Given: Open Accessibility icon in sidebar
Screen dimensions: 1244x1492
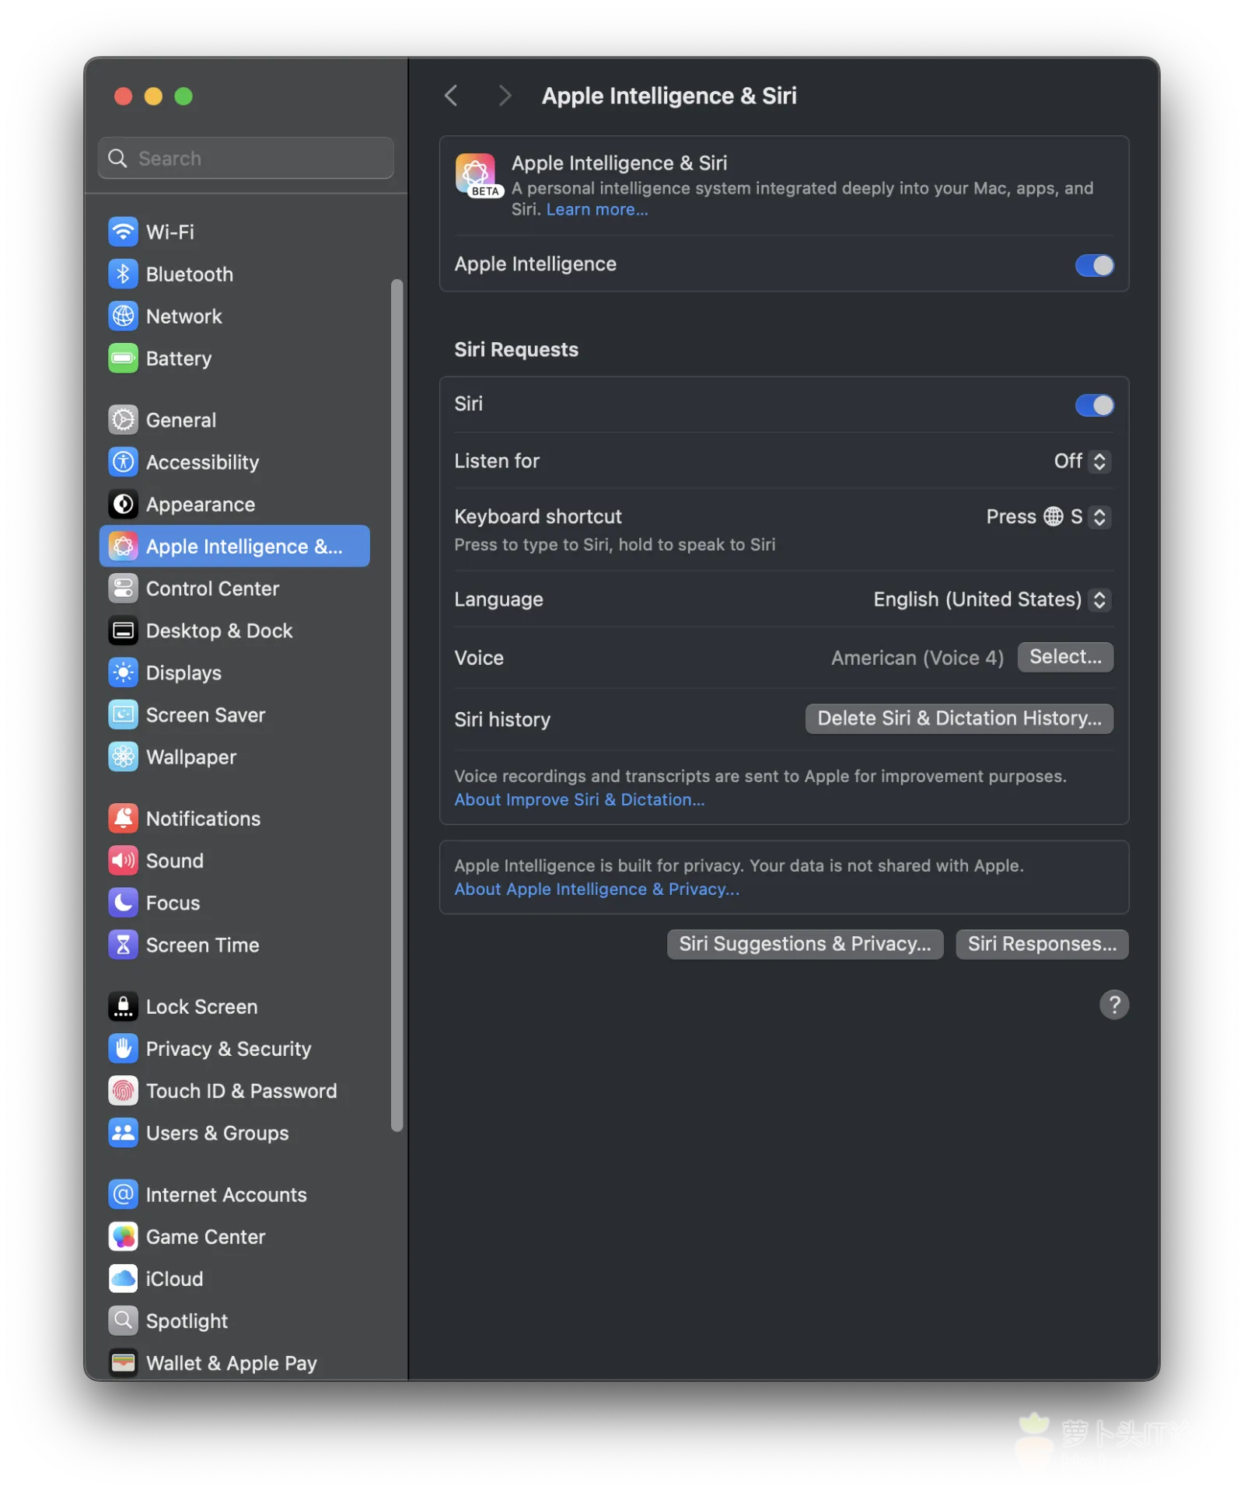Looking at the screenshot, I should click(123, 462).
